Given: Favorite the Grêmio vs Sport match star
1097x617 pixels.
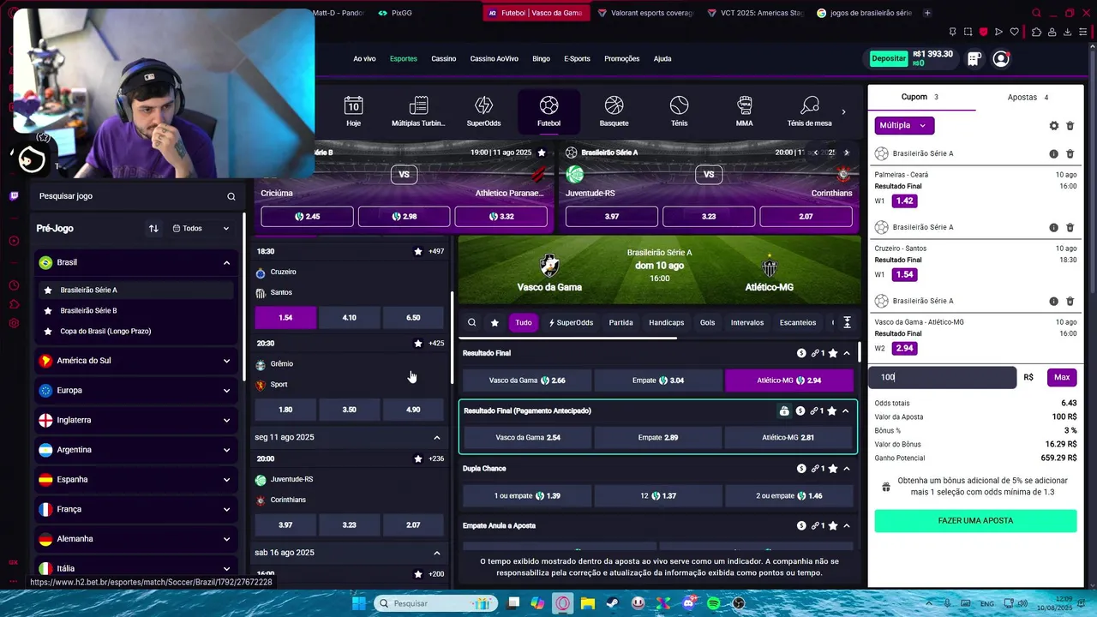Looking at the screenshot, I should (x=418, y=344).
